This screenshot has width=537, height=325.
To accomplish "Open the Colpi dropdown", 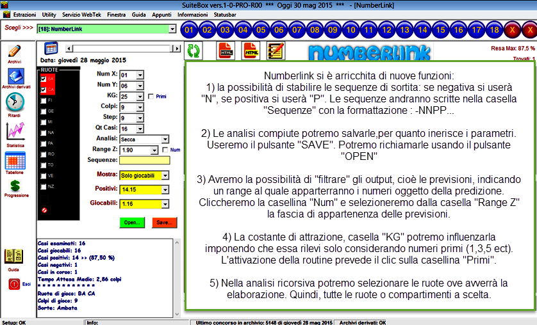I will 140,107.
